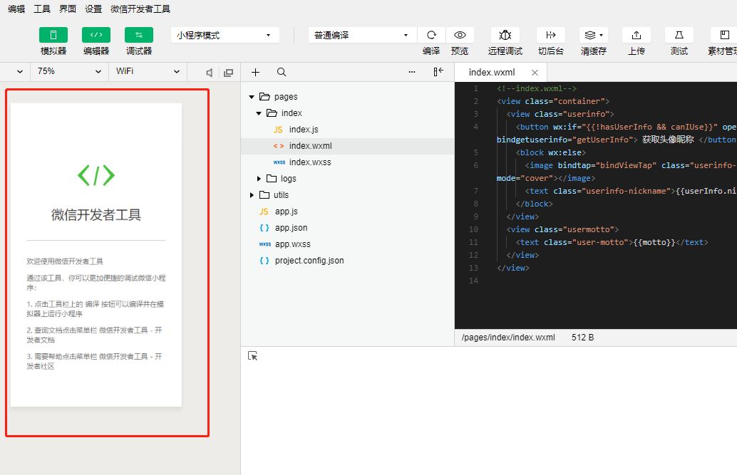Click the green code logo in simulator

(96, 175)
